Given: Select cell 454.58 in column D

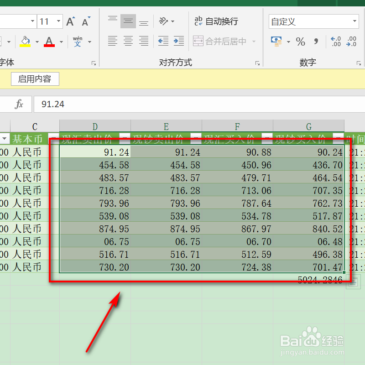Looking at the screenshot, I should [x=95, y=165].
